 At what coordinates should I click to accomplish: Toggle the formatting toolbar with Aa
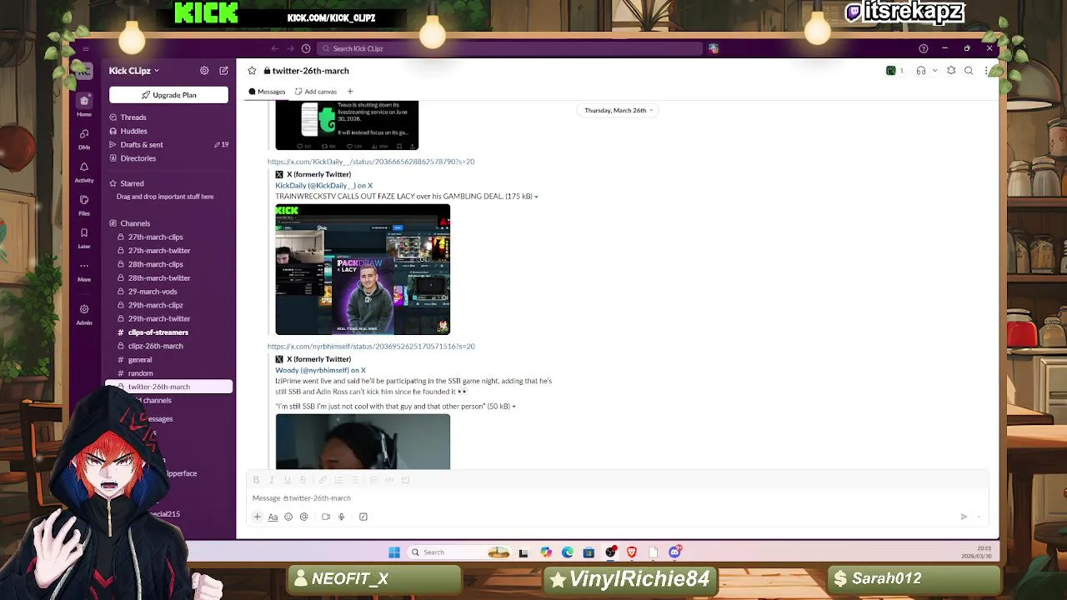[273, 517]
